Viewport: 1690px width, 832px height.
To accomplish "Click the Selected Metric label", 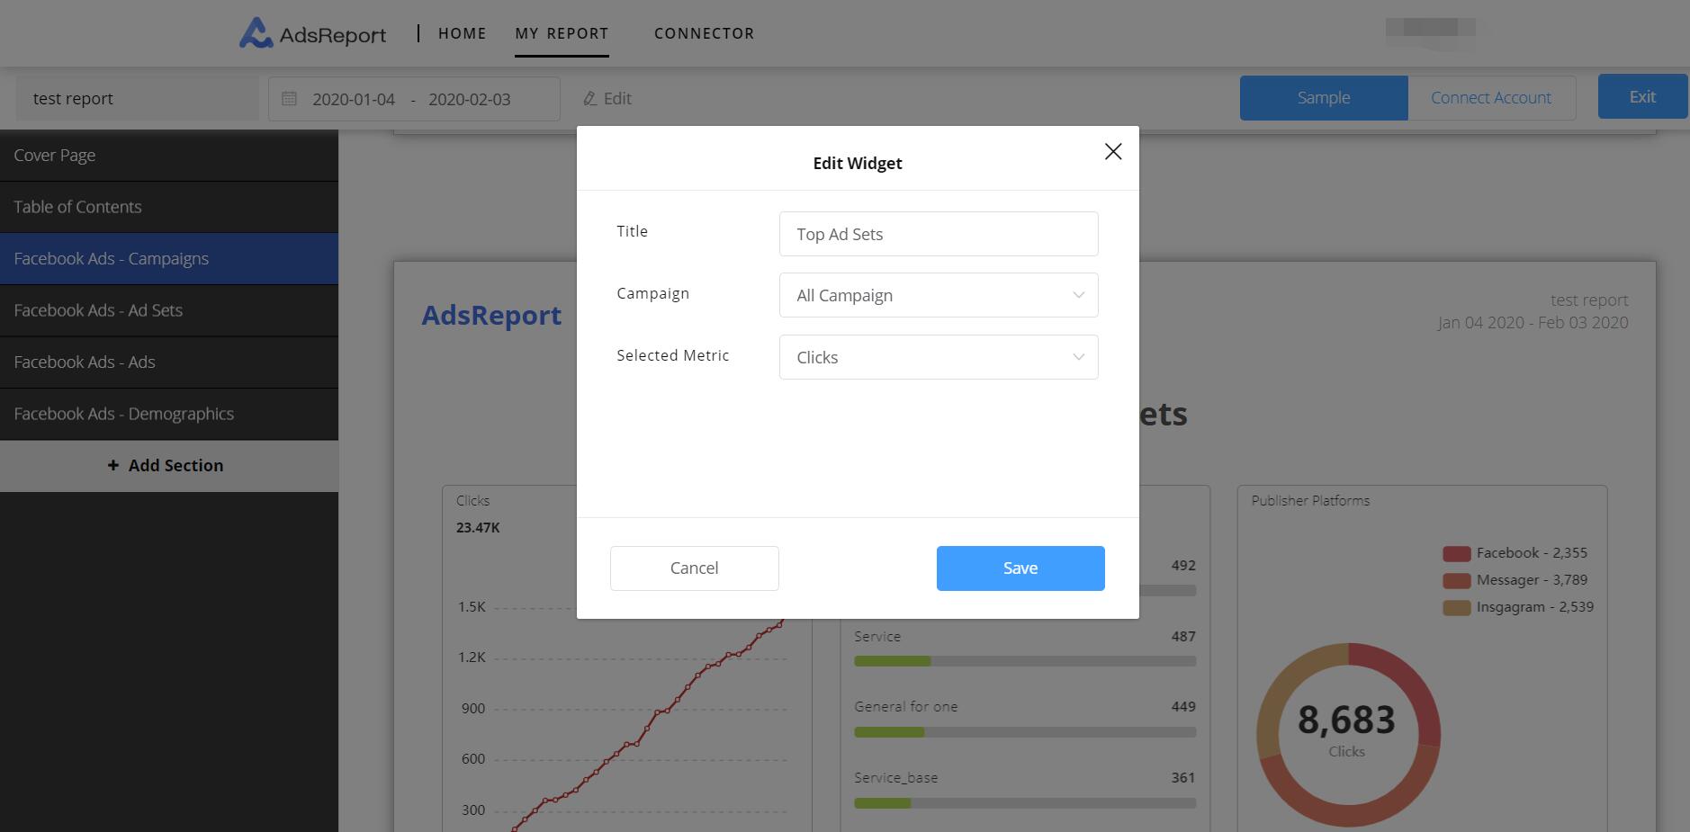I will tap(673, 355).
